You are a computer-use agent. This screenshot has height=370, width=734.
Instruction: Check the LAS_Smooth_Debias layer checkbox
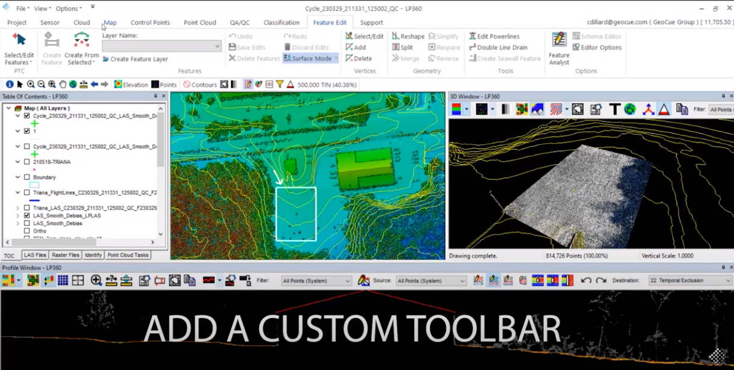[26, 223]
